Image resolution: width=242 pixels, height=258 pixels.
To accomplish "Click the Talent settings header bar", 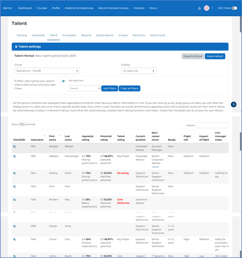I will tap(120, 47).
